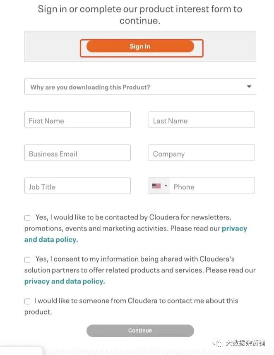Check 'someone from Cloudera to contact me' box
274x355 pixels.
[x=27, y=301]
